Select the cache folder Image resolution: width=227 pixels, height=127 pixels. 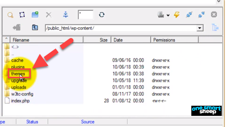point(17,60)
